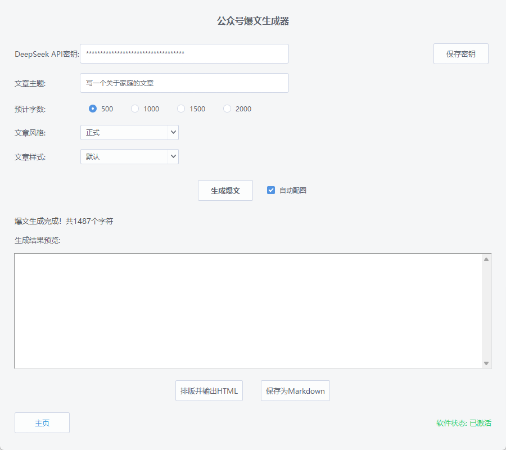Image resolution: width=506 pixels, height=450 pixels.
Task: Select the 1500 word count option
Action: pos(180,109)
